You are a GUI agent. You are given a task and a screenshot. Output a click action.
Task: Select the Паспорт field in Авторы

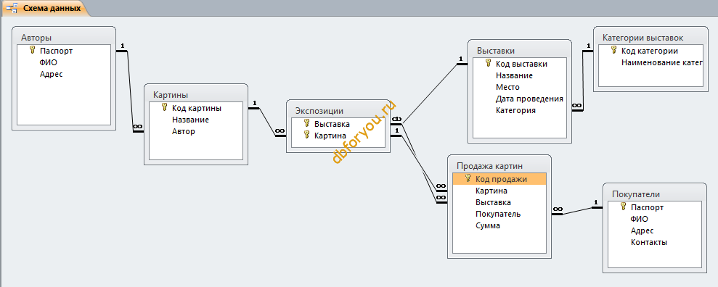click(x=64, y=51)
